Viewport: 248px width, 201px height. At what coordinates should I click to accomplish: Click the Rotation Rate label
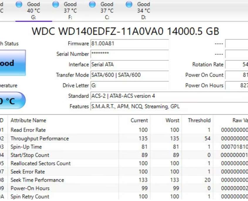point(208,64)
